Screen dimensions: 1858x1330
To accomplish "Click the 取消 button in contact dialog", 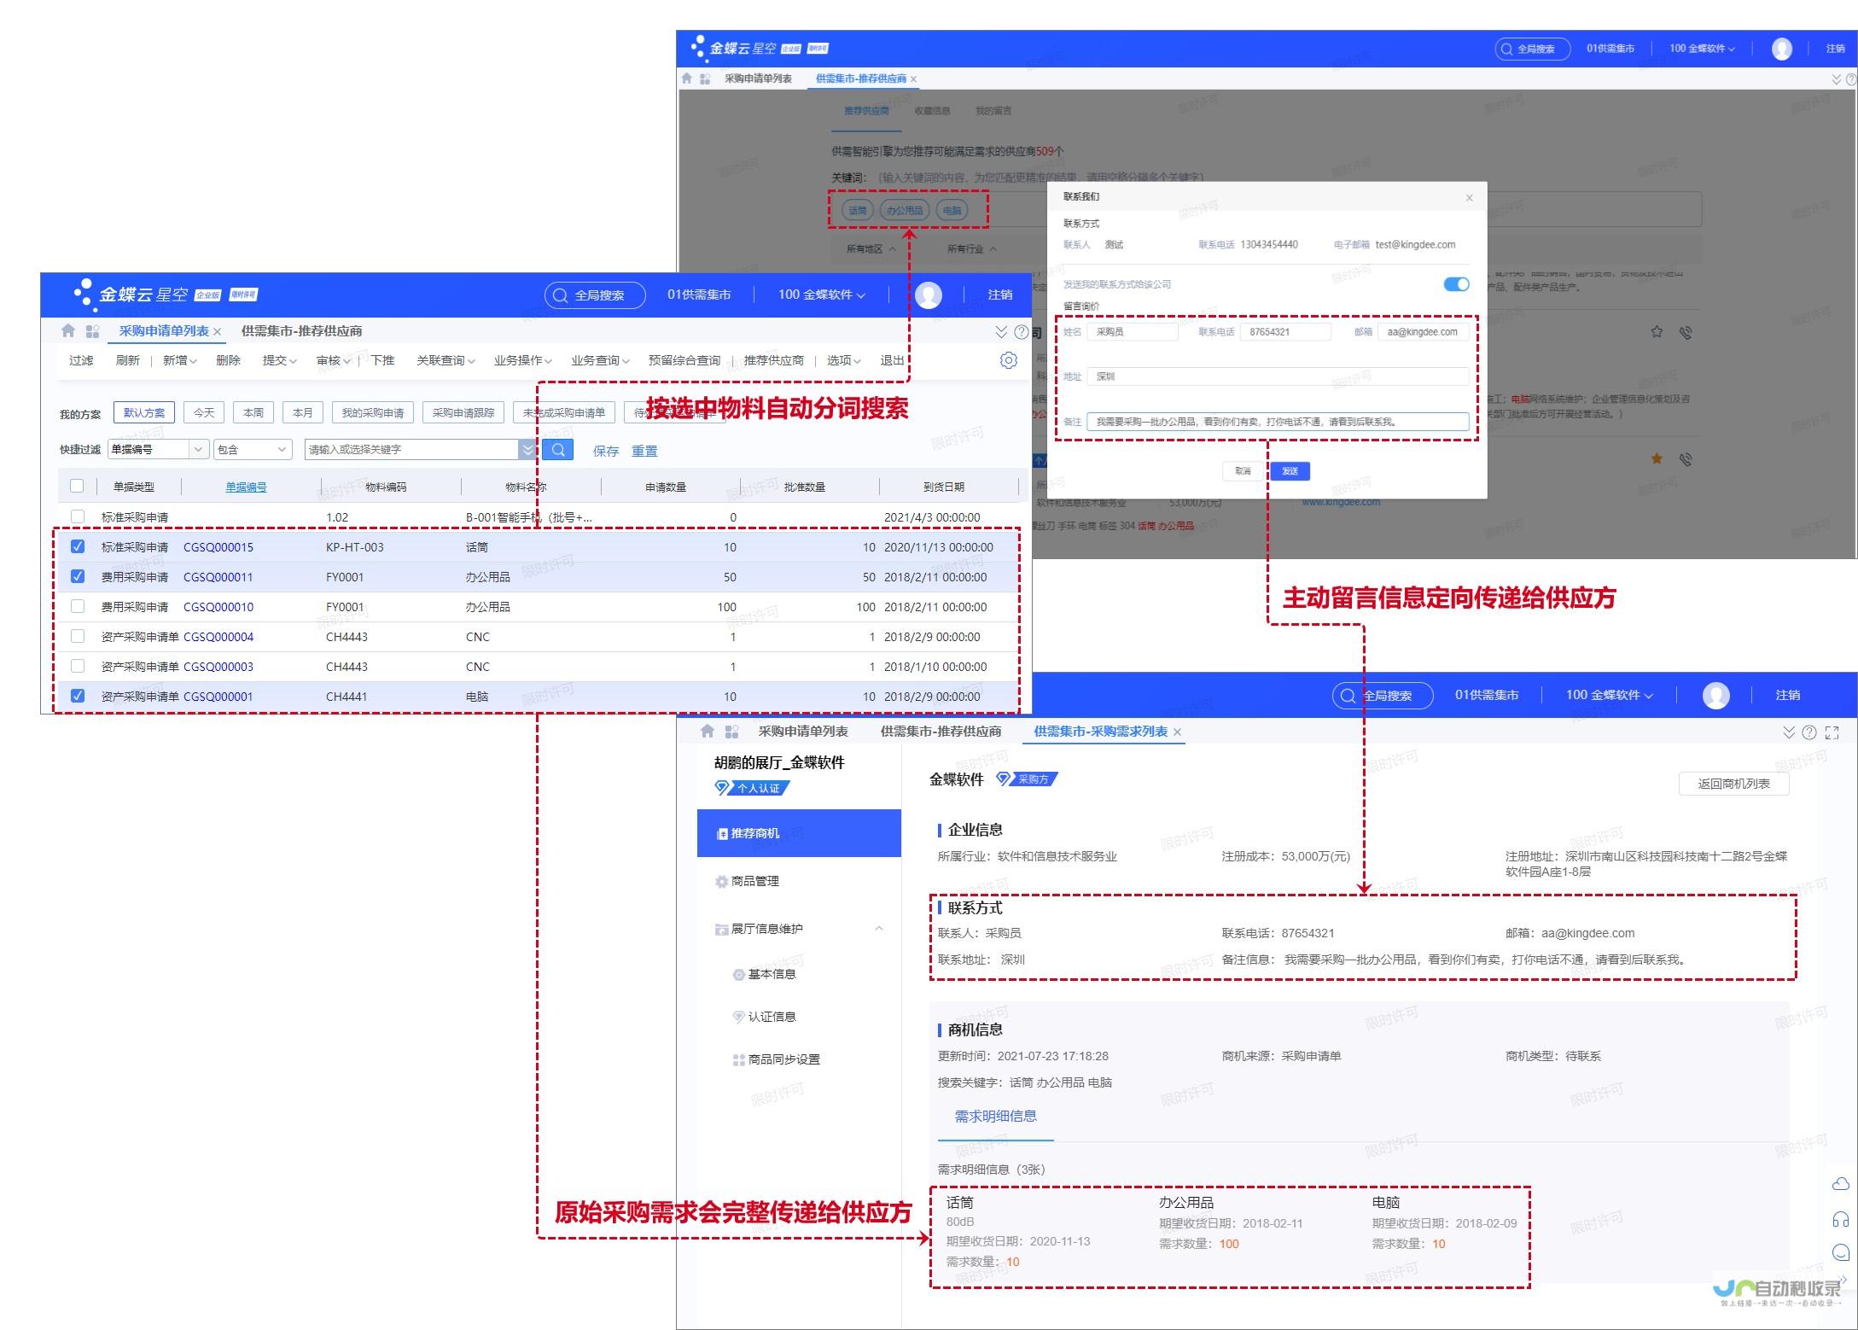I will pyautogui.click(x=1243, y=471).
